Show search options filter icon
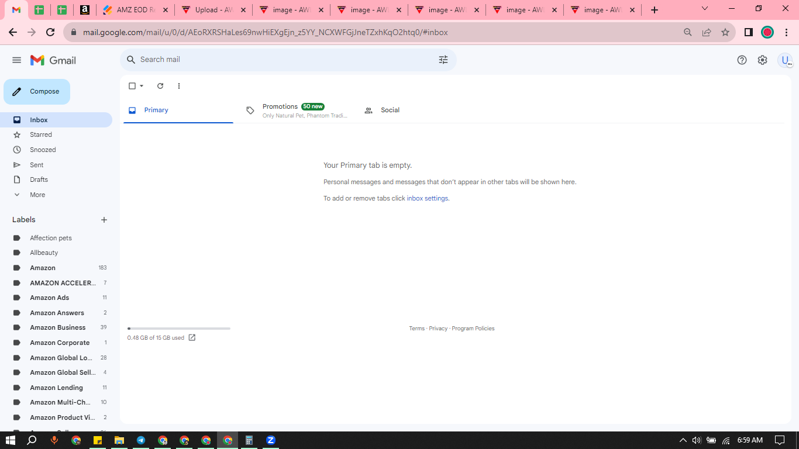Viewport: 799px width, 449px height. 443,60
